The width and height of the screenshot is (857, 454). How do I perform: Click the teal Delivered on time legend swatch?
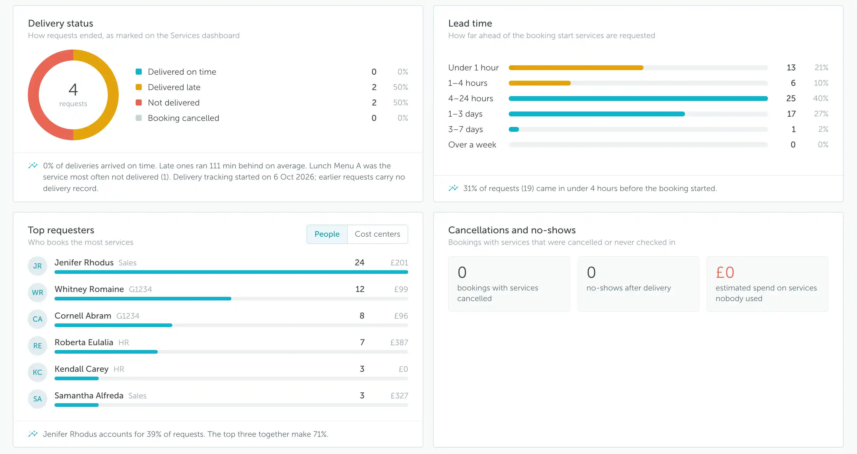pyautogui.click(x=139, y=72)
